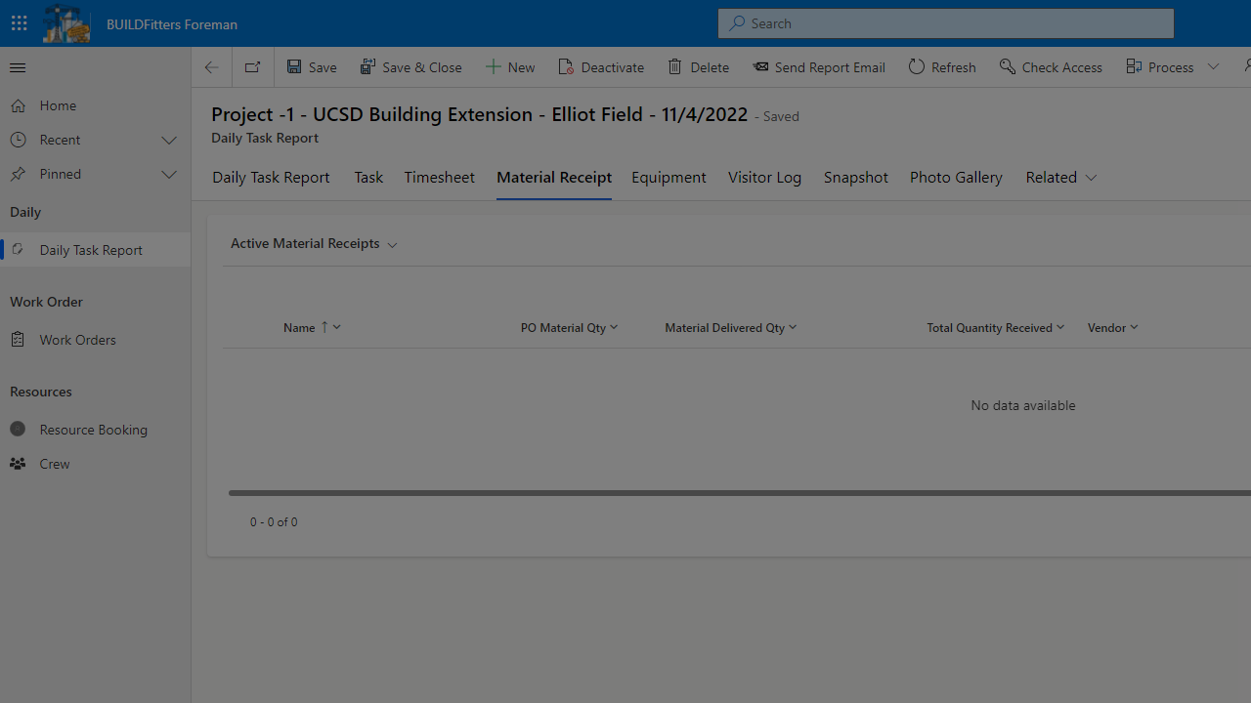Switch to the Task tab

(x=368, y=177)
